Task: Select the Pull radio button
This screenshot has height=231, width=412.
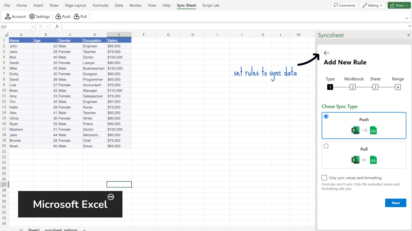Action: tap(326, 146)
